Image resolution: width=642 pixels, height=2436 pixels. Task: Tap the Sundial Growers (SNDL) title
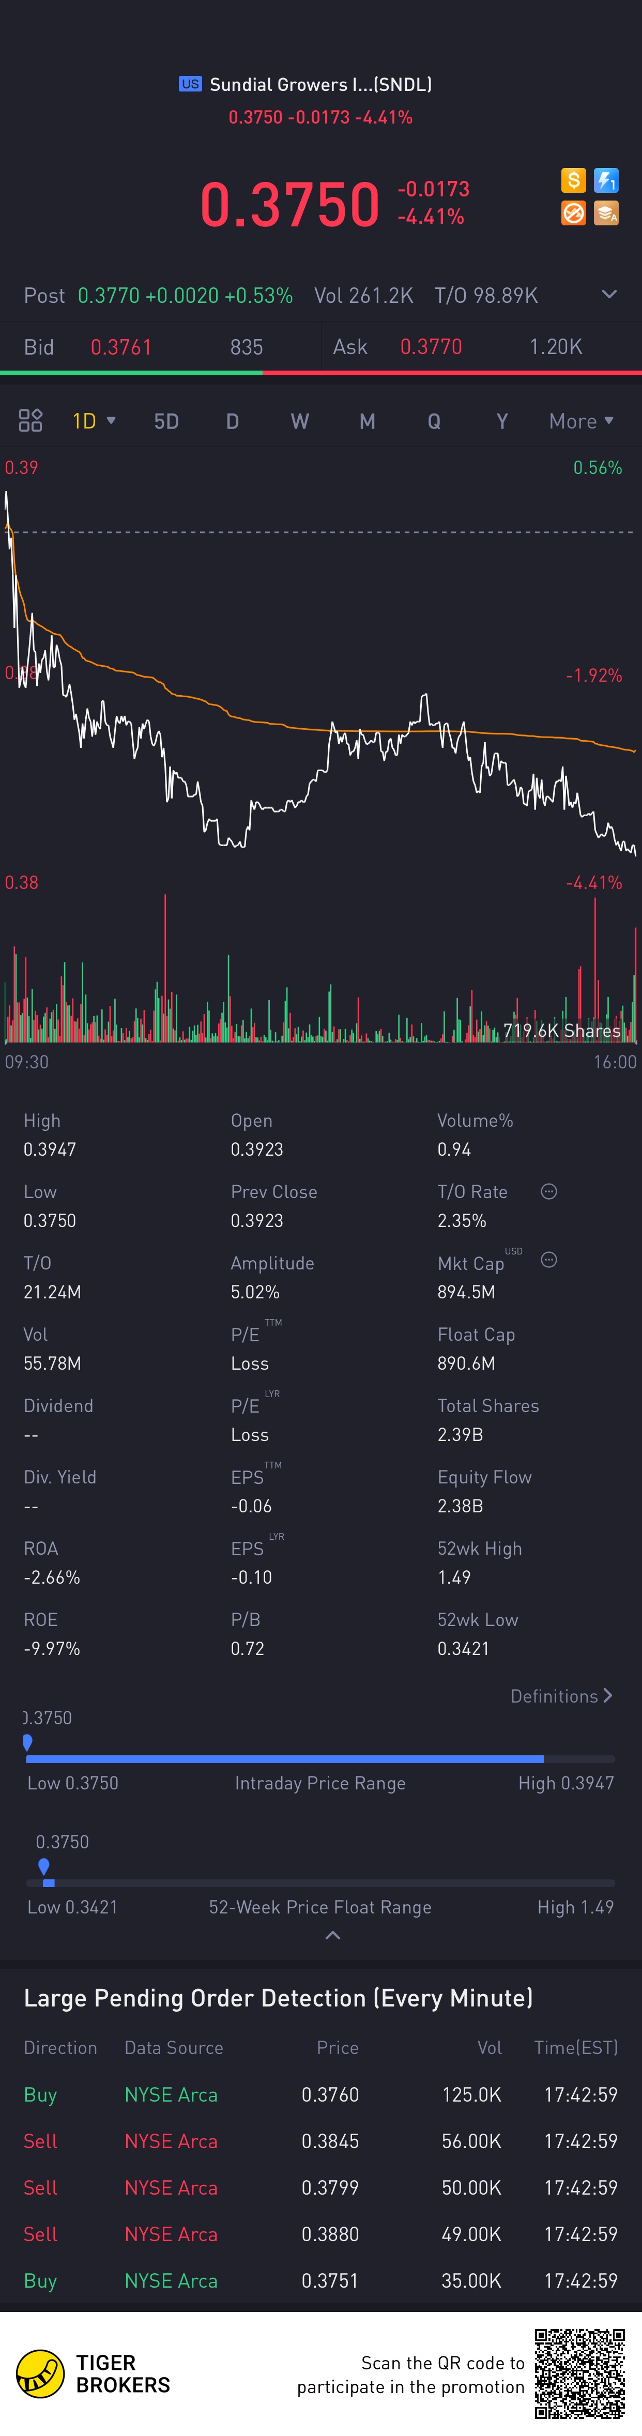click(x=320, y=84)
